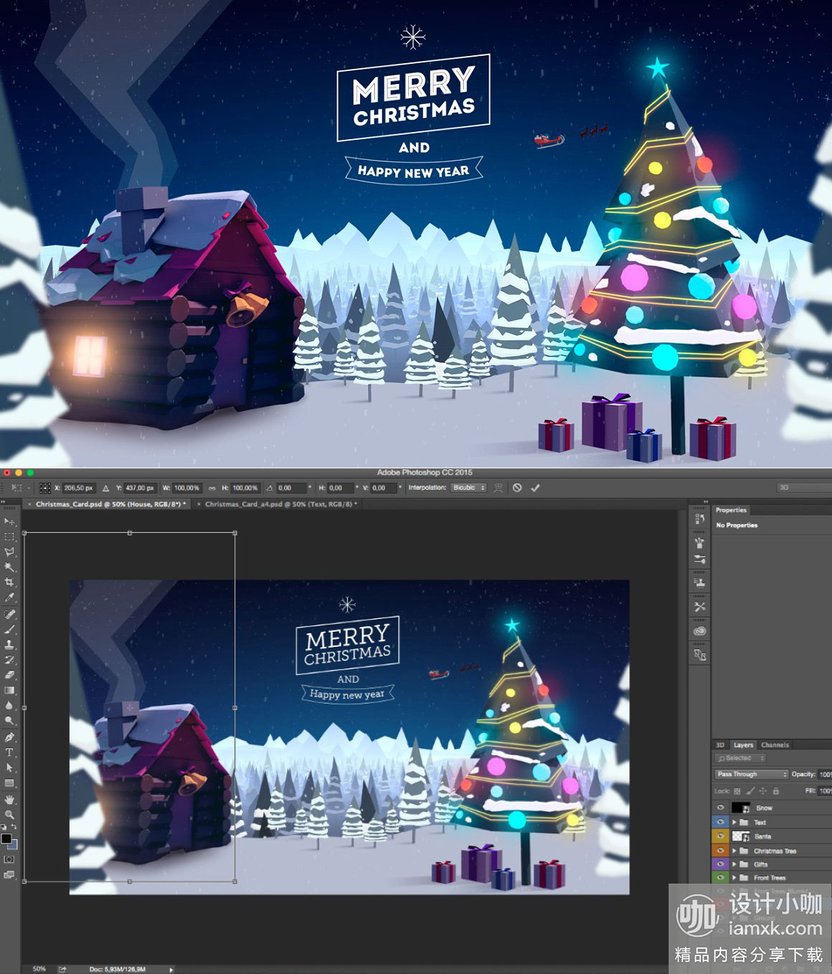Hide the Snow layer
832x974 pixels.
coord(720,808)
